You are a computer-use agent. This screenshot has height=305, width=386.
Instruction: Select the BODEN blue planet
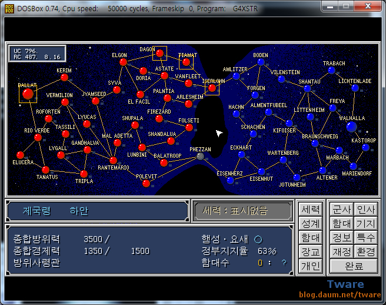click(261, 62)
